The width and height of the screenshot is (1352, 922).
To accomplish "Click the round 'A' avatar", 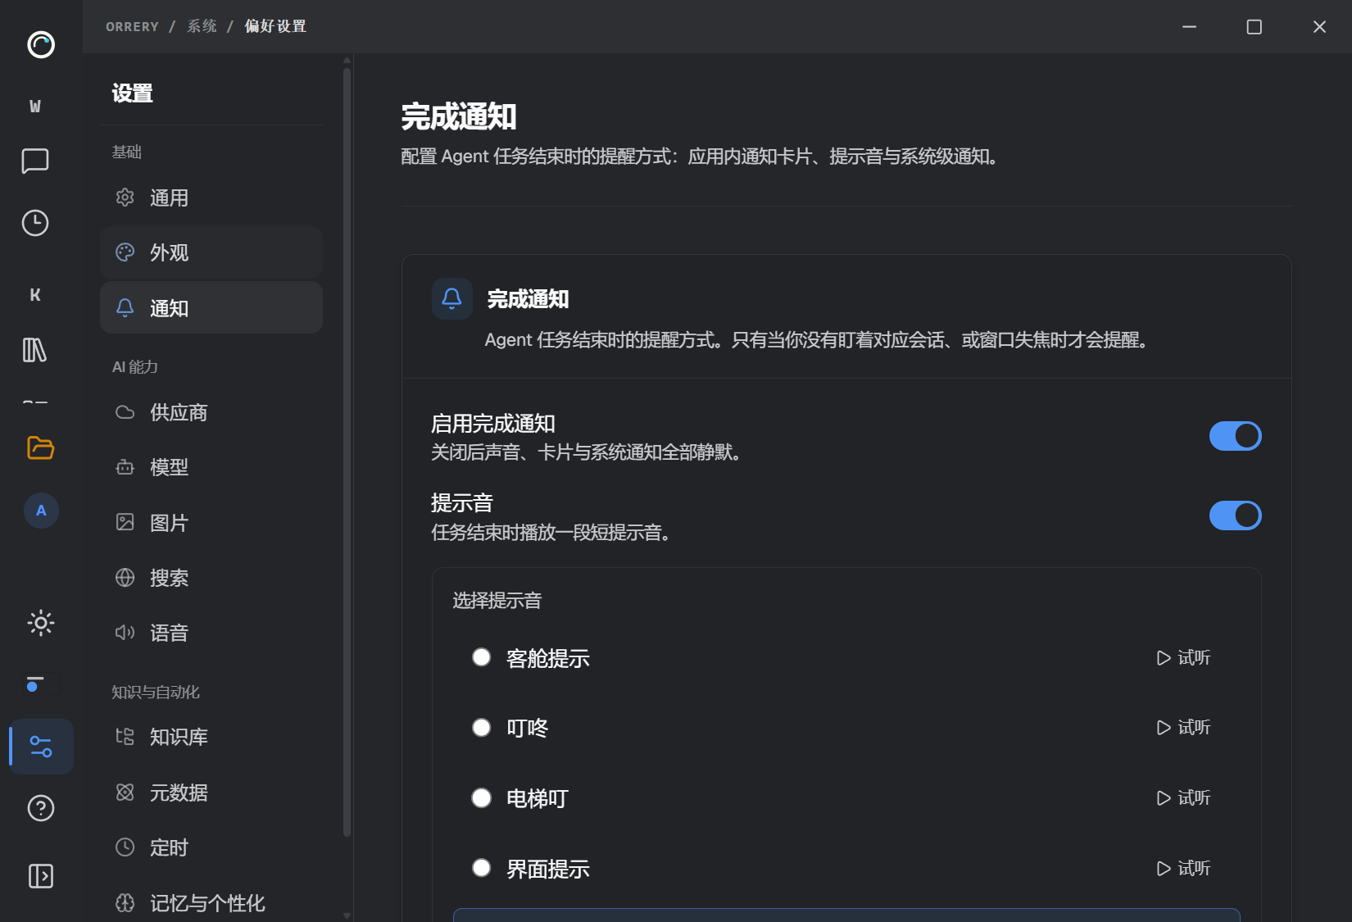I will click(41, 511).
